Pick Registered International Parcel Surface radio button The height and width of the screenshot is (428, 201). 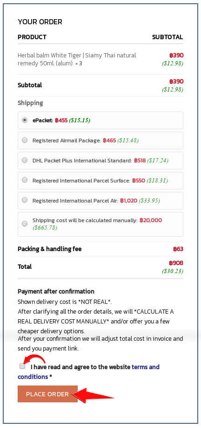(x=25, y=180)
